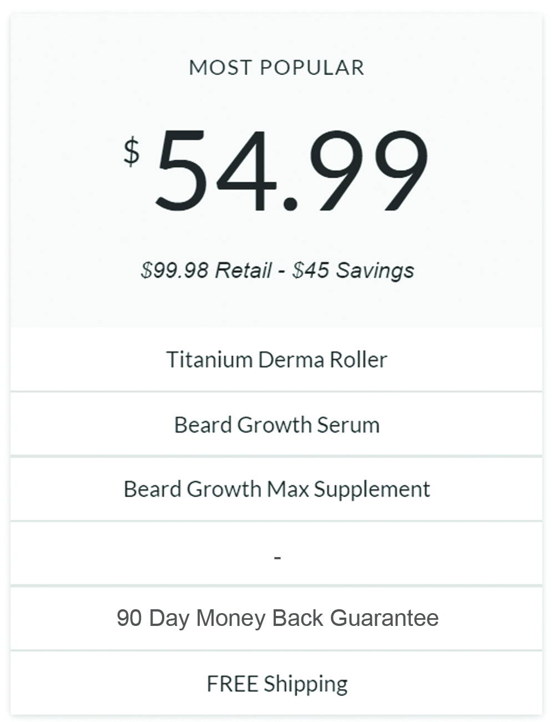Click the MOST POPULAR heading
555x722 pixels.
point(276,68)
